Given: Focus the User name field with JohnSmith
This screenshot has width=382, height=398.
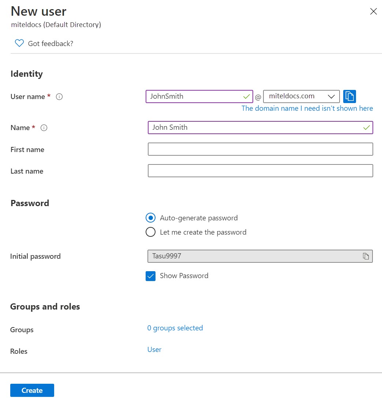Looking at the screenshot, I should pos(199,96).
